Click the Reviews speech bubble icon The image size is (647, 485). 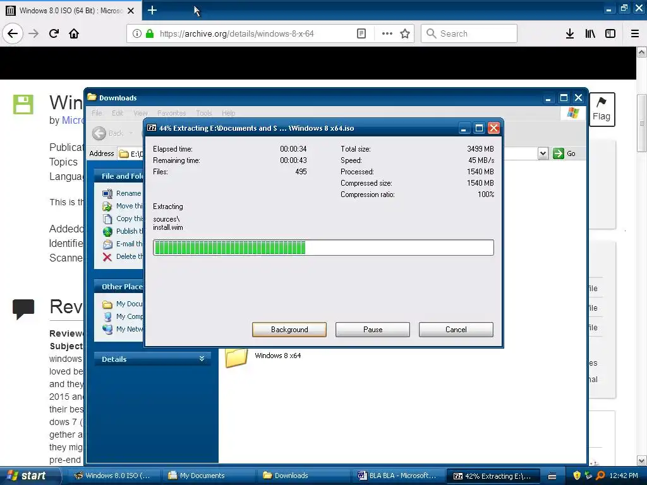click(23, 309)
